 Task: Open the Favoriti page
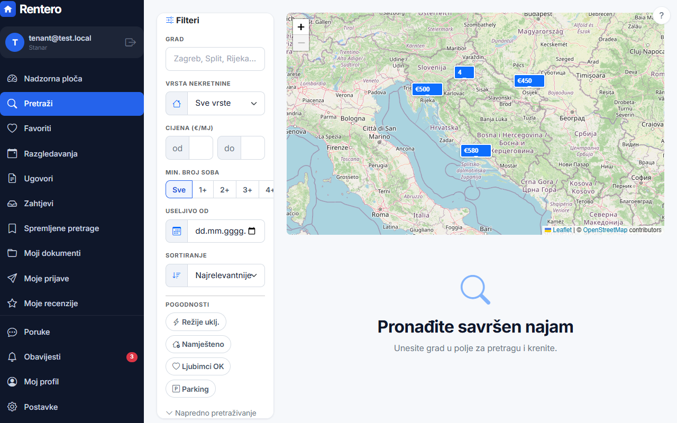(x=72, y=128)
